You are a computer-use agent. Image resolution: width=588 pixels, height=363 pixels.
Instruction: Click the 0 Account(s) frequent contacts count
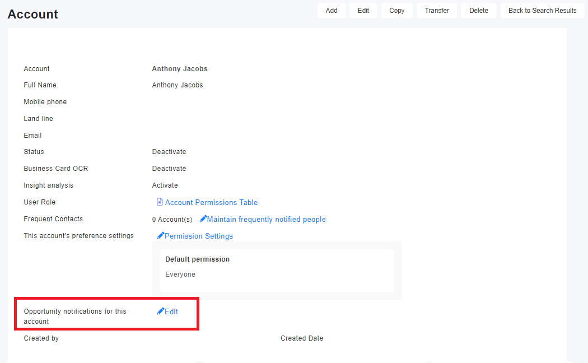172,220
